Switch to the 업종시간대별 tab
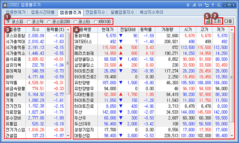The width and height of the screenshot is (239, 143). click(43, 12)
